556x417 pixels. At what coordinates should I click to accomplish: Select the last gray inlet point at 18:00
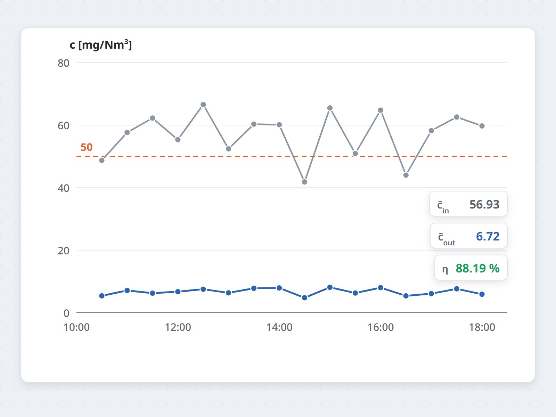[482, 126]
